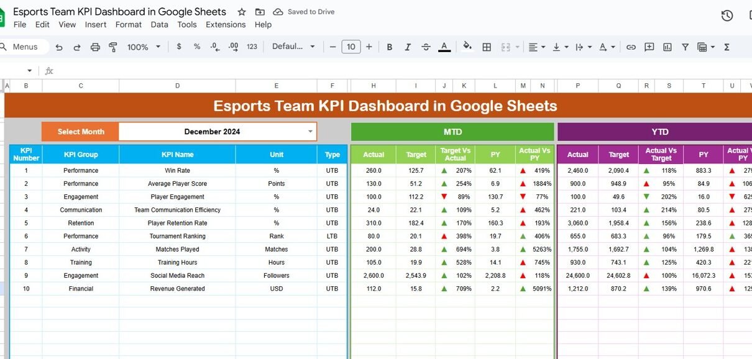
Task: Open the table views icon dropdown
Action: [x=706, y=47]
